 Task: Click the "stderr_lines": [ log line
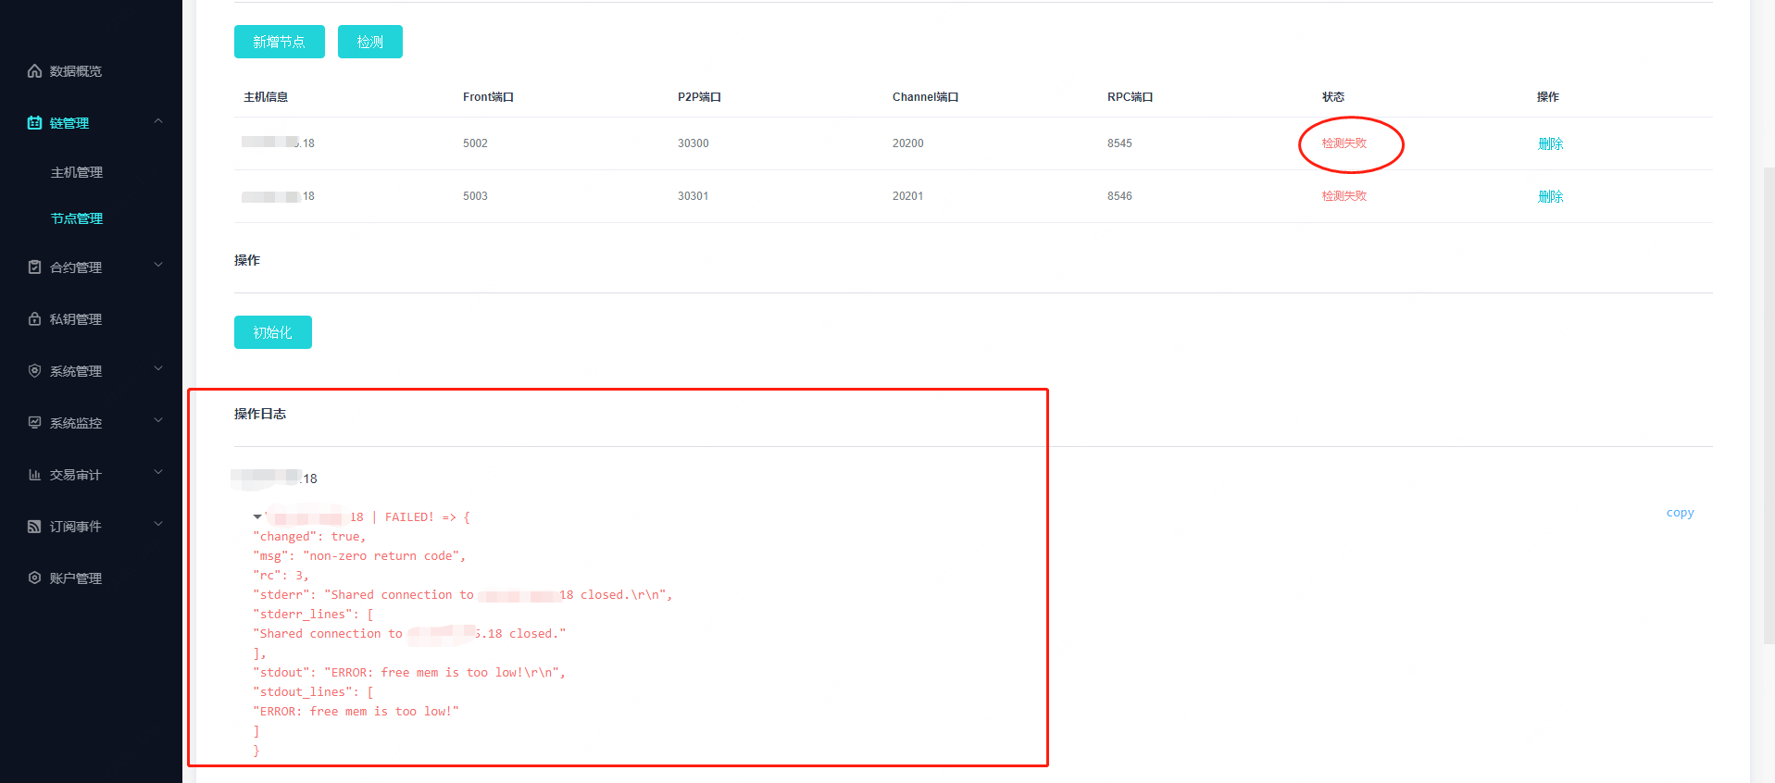(313, 615)
